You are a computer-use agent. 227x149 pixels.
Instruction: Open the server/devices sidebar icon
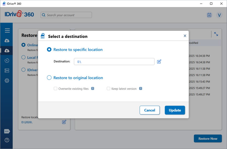coord(7,70)
